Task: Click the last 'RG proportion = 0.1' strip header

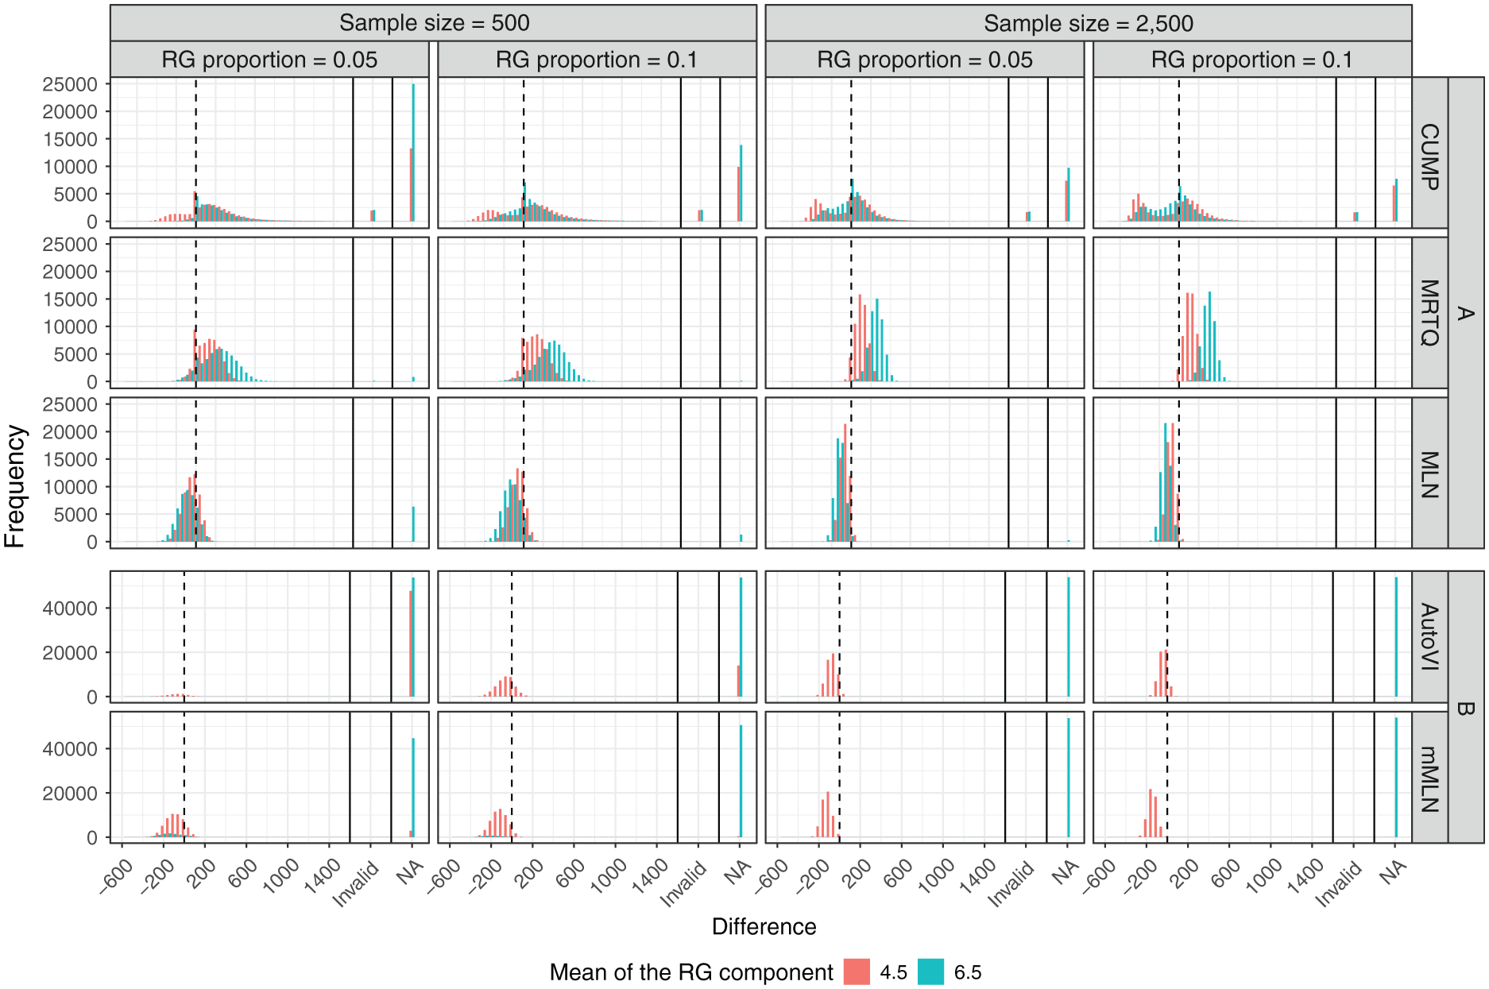Action: pyautogui.click(x=1252, y=60)
